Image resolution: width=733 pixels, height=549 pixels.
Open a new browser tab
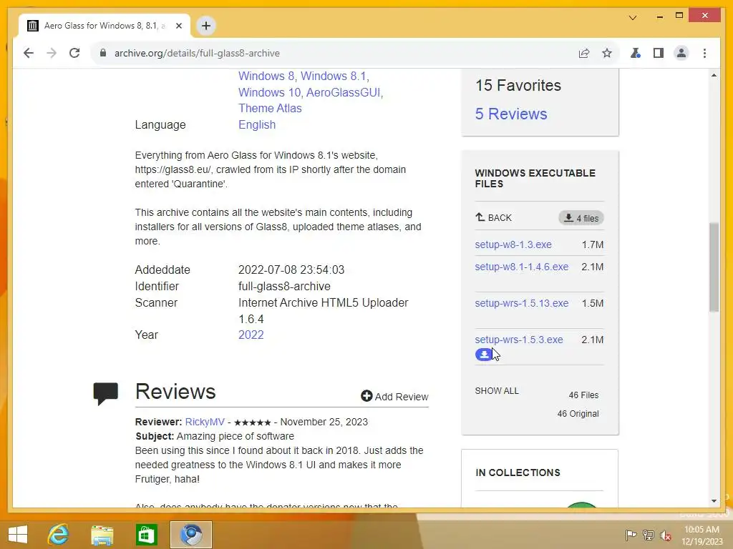click(206, 26)
